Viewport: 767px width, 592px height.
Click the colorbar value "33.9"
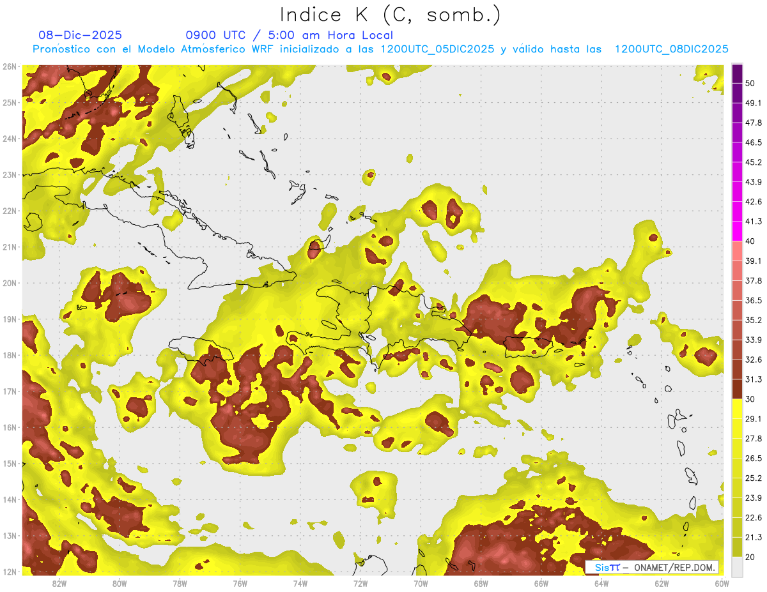[753, 340]
